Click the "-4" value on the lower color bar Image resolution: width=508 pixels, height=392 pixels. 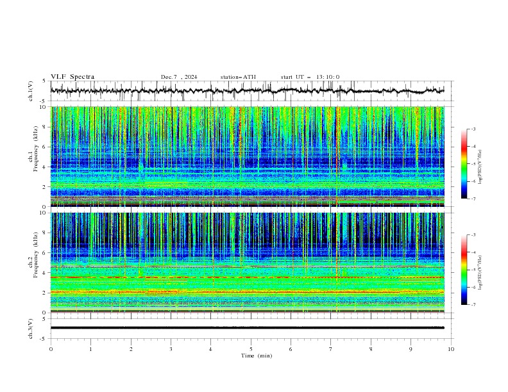pos(473,252)
